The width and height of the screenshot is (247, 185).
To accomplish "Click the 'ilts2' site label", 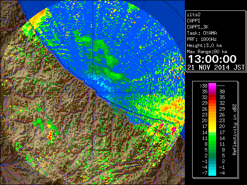I will click(194, 15).
